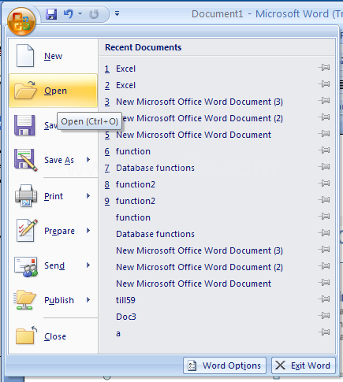Click the Undo arrow in Quick Access toolbar

point(69,13)
